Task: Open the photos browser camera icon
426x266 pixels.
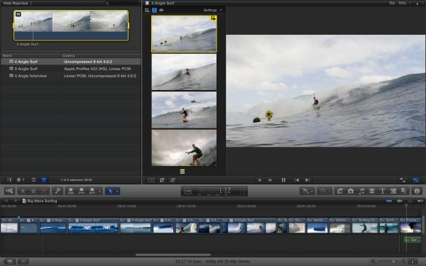Action: coord(351,191)
